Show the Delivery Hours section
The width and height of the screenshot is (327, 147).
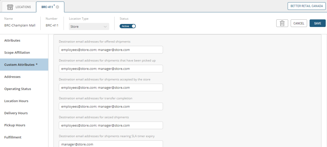coord(16,113)
